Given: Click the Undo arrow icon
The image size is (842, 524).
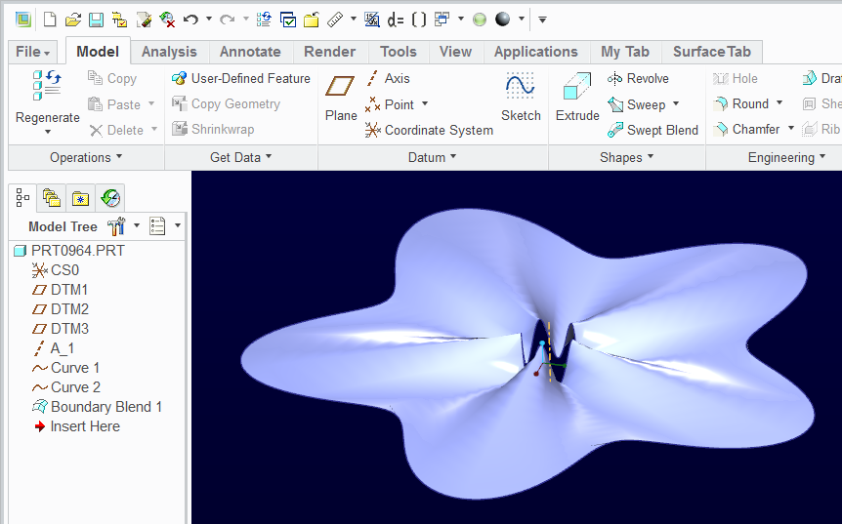Looking at the screenshot, I should click(191, 20).
